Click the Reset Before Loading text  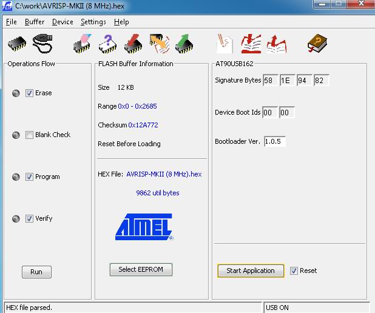pos(129,144)
